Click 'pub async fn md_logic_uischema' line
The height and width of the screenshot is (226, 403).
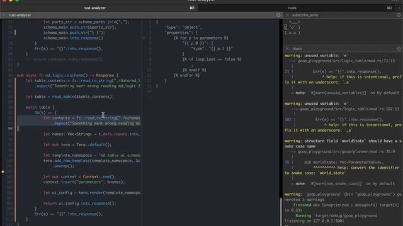pos(67,75)
